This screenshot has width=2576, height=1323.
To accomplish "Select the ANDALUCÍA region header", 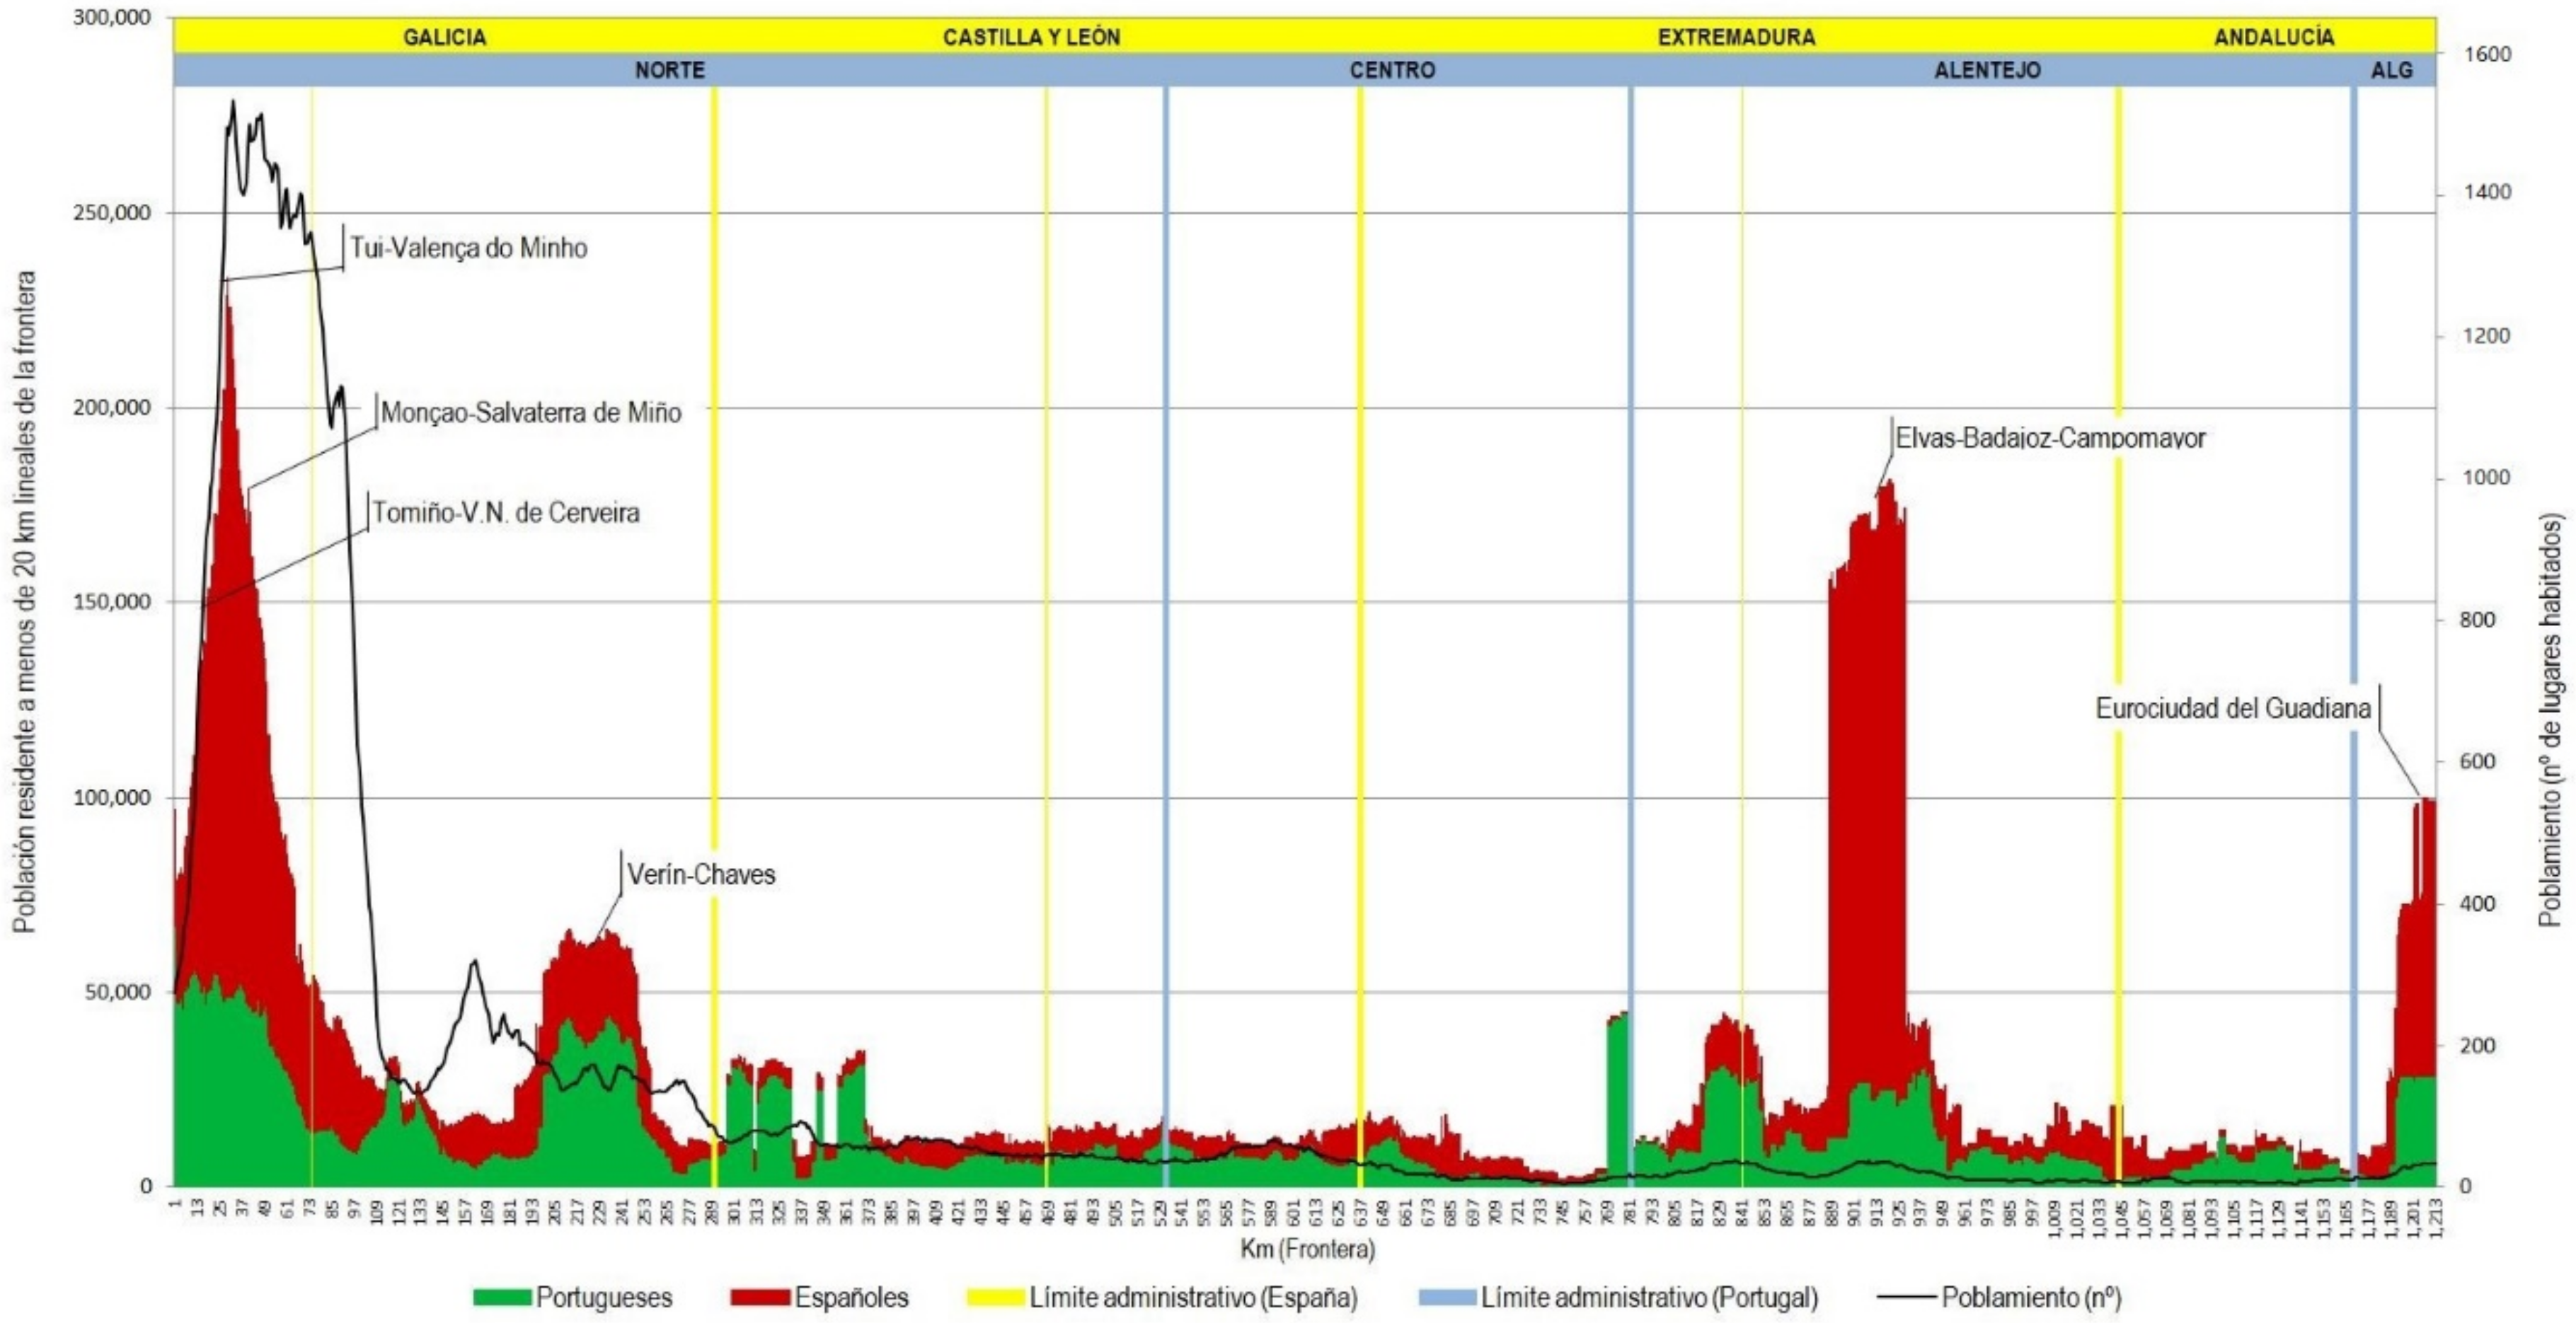I will pyautogui.click(x=2274, y=37).
